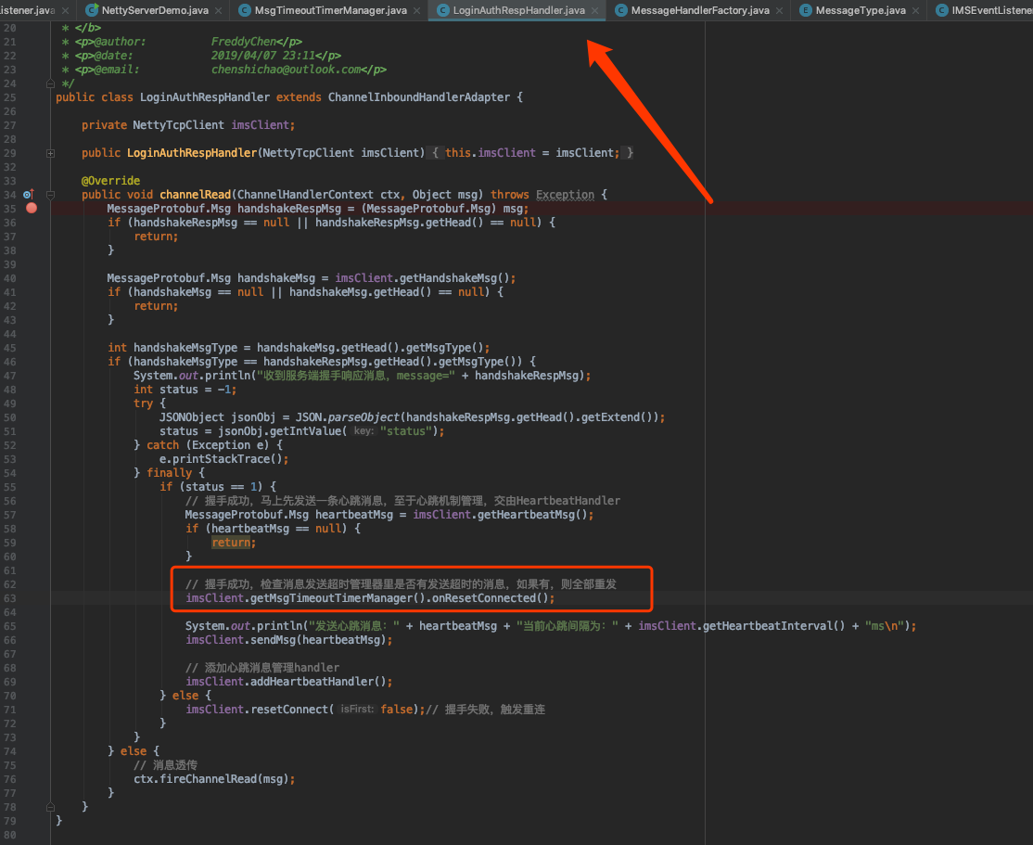Click the overriding method arrow icon on line 34
1033x845 pixels.
(x=31, y=193)
